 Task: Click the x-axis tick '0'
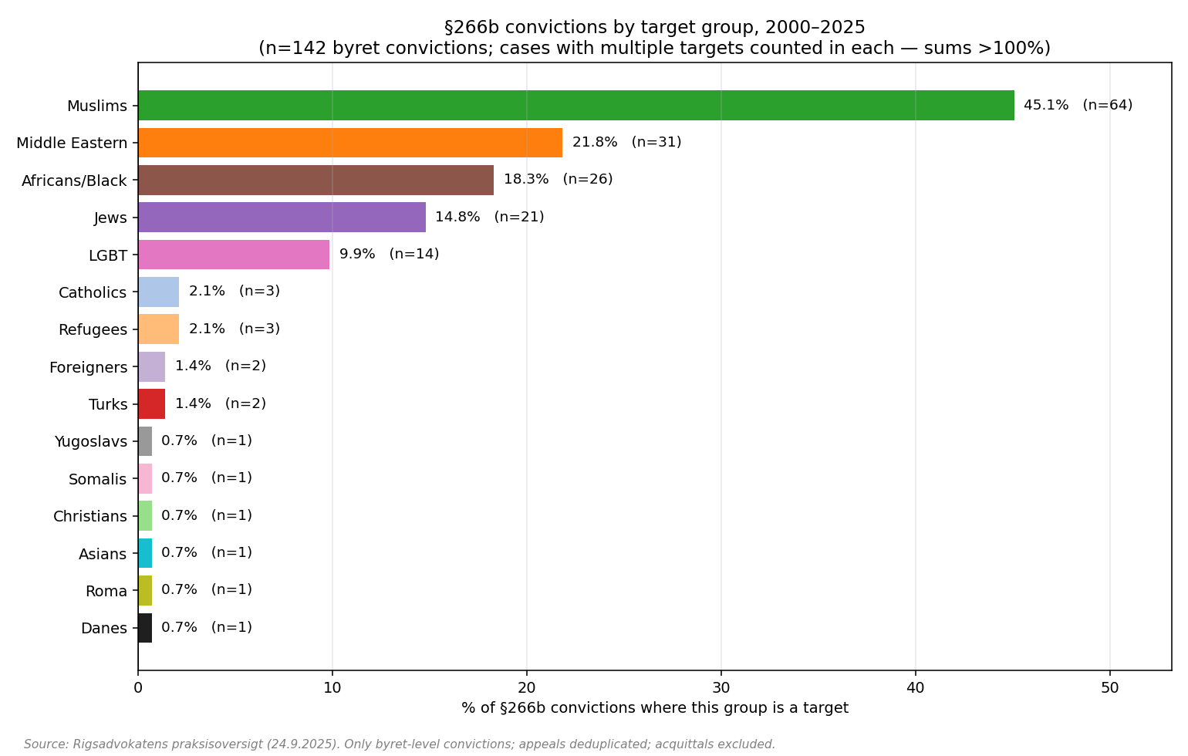(x=138, y=687)
